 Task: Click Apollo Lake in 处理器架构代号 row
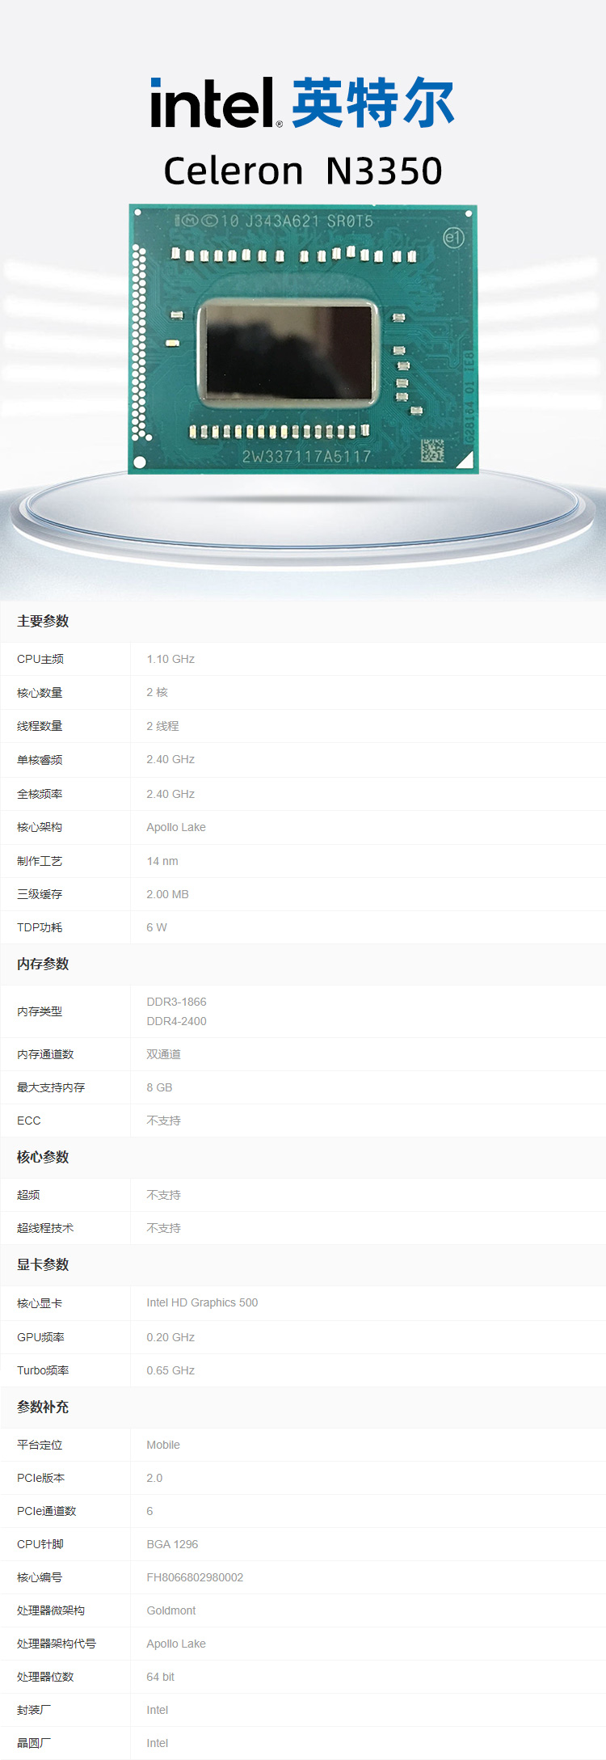[176, 1644]
